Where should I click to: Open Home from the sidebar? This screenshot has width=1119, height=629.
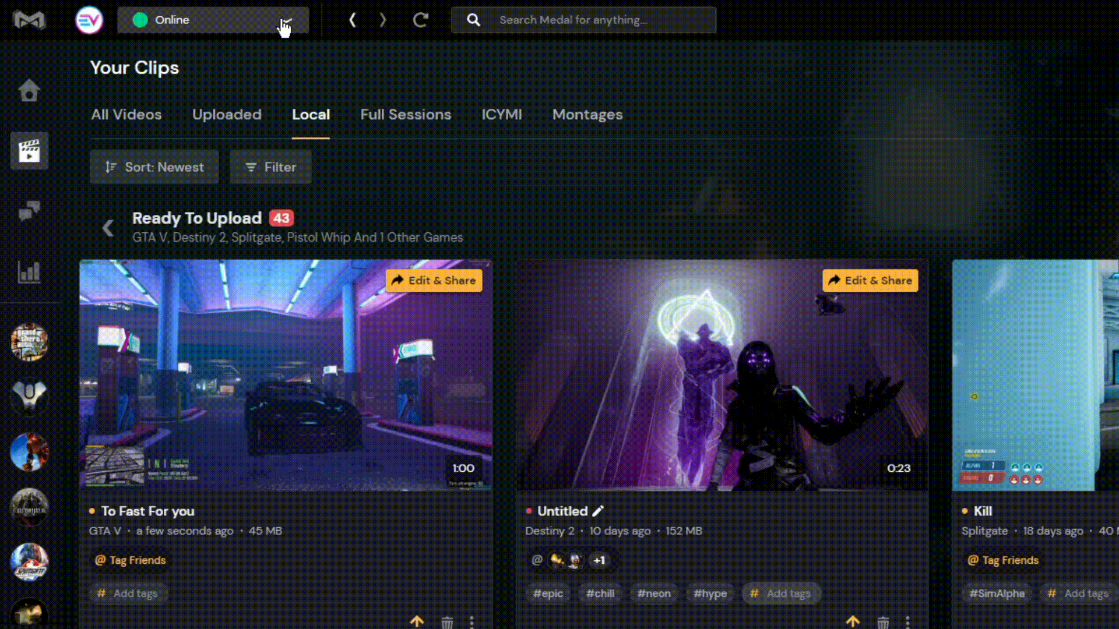[x=29, y=90]
